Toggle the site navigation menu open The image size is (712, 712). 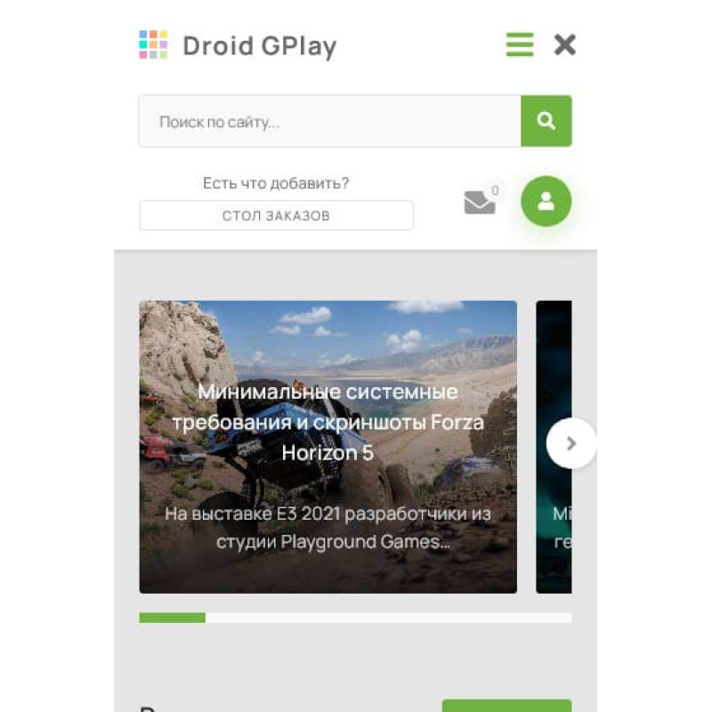coord(519,44)
